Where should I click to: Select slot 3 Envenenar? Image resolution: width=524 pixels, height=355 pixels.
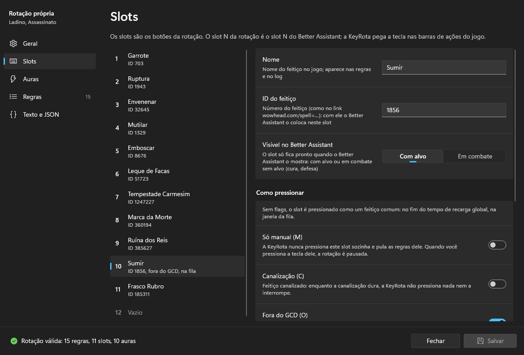click(178, 105)
